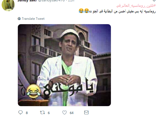This screenshot has height=116, width=157.
Task: Click the Translate Tweet link
Action: coord(33,19)
